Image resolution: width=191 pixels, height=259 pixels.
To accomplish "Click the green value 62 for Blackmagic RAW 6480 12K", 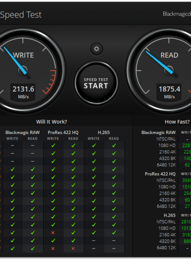I will point(187,165).
